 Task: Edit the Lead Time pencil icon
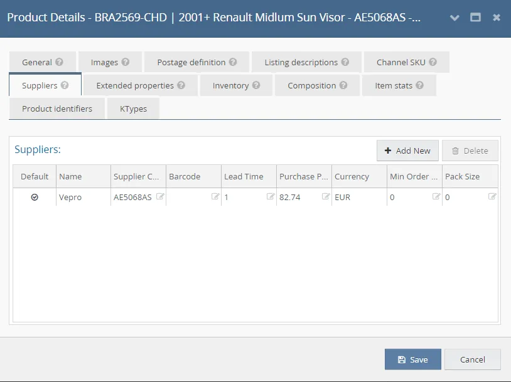tap(271, 196)
